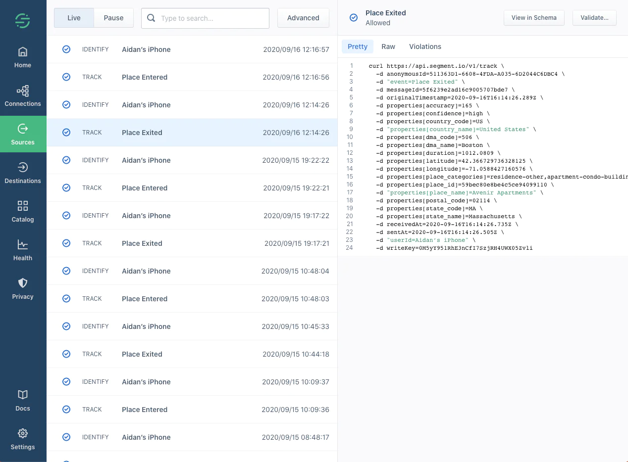Go to the Sources section
This screenshot has width=628, height=462.
tap(22, 134)
